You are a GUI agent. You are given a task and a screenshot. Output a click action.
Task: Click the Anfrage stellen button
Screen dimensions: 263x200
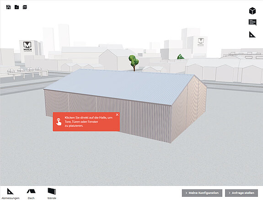(242, 193)
